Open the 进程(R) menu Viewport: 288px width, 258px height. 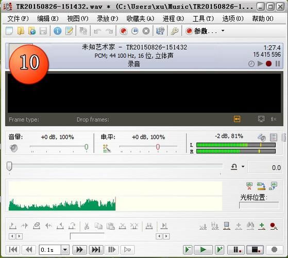(x=173, y=19)
